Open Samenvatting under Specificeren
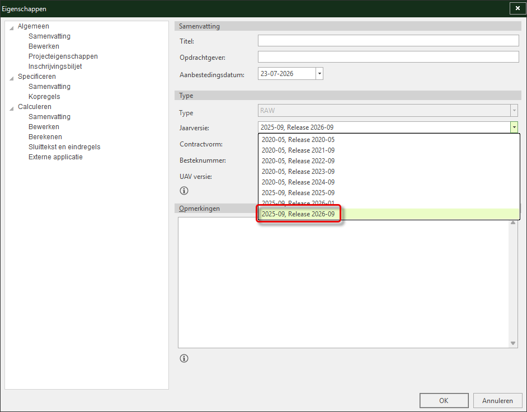This screenshot has width=527, height=412. point(49,87)
